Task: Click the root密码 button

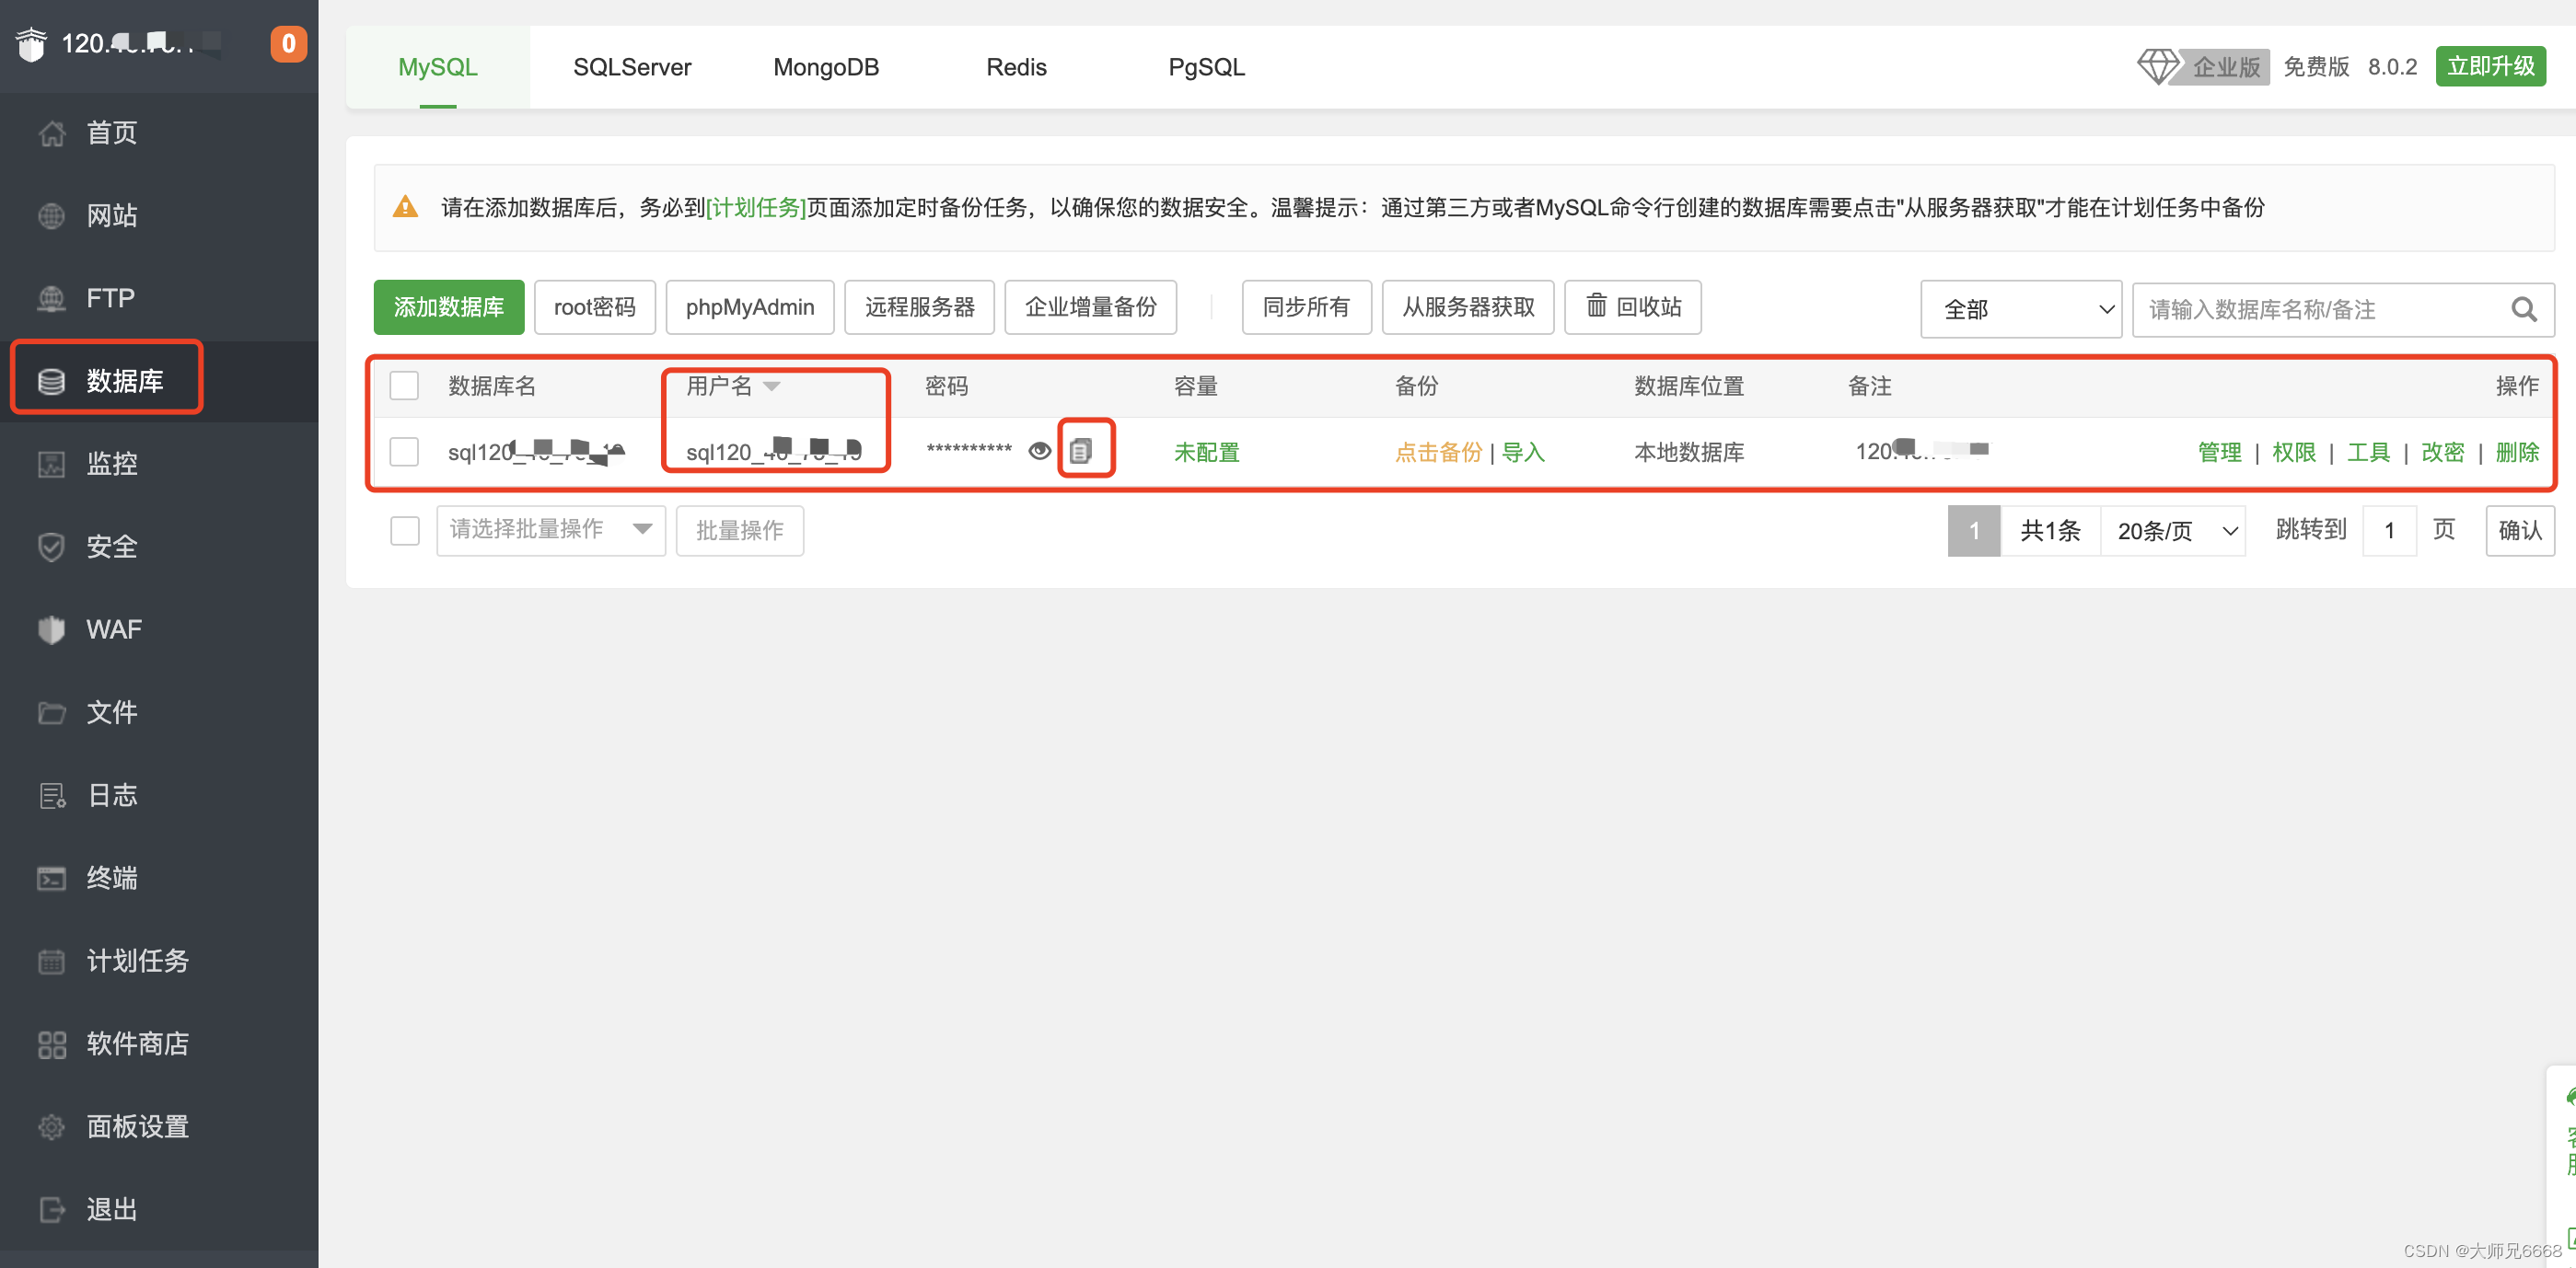Action: 595,307
